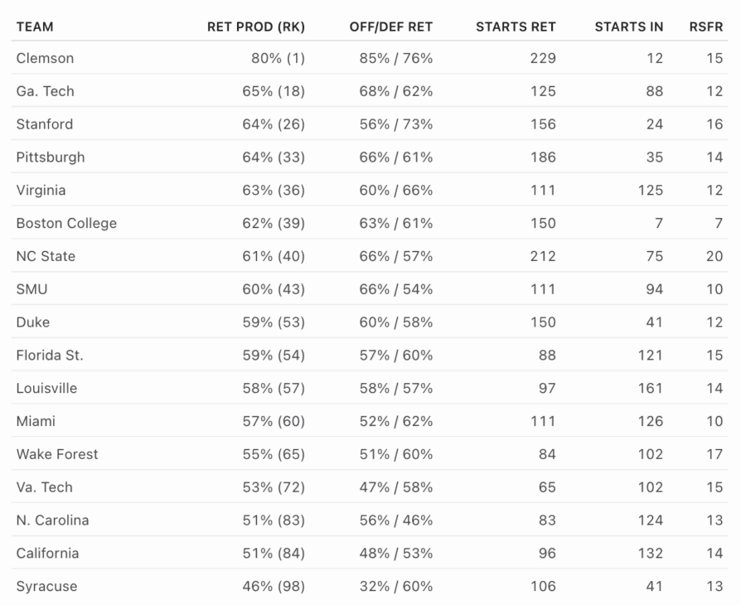Click Wake Forest team name
The height and width of the screenshot is (605, 741).
(56, 454)
